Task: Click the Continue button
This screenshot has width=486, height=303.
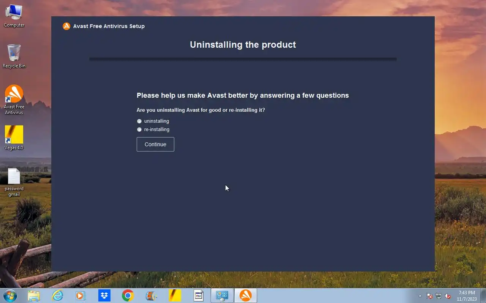Action: tap(155, 144)
